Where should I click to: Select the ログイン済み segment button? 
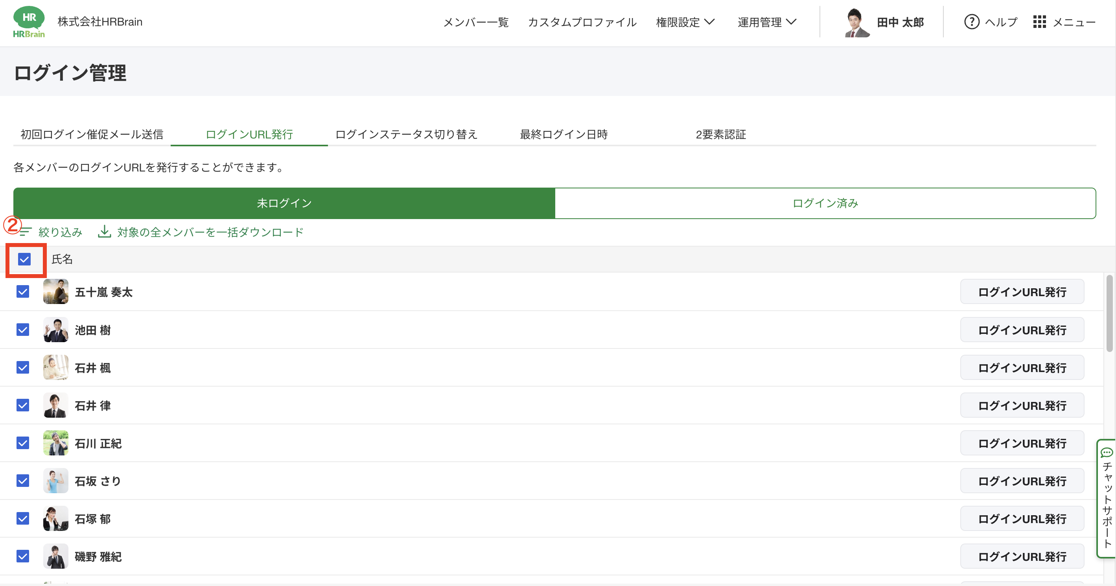825,203
